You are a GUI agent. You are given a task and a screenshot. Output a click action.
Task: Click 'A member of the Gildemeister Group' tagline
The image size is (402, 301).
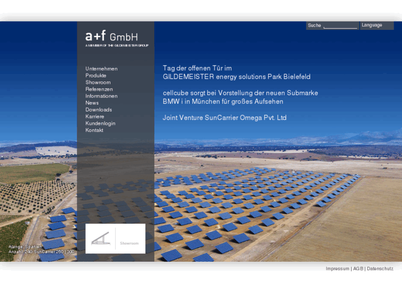pos(117,45)
